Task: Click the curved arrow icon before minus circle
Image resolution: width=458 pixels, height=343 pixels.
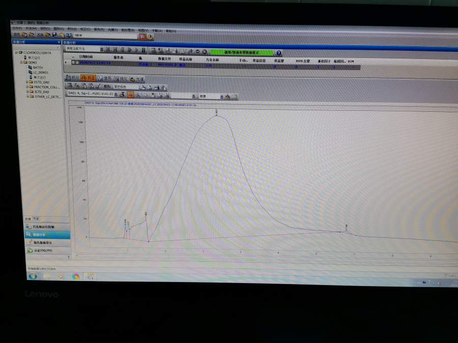Action: coord(190,51)
